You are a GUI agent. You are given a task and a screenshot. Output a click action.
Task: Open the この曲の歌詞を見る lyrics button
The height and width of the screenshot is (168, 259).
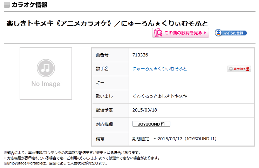tap(180, 33)
